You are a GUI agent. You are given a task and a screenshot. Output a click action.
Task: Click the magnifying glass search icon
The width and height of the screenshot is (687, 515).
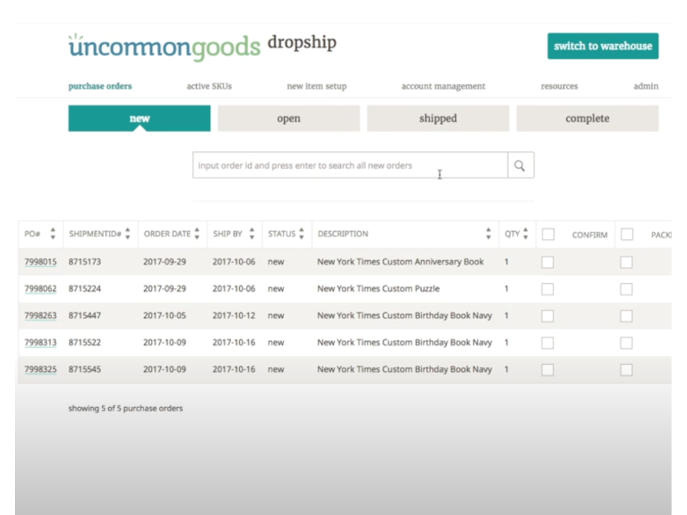[x=520, y=165]
